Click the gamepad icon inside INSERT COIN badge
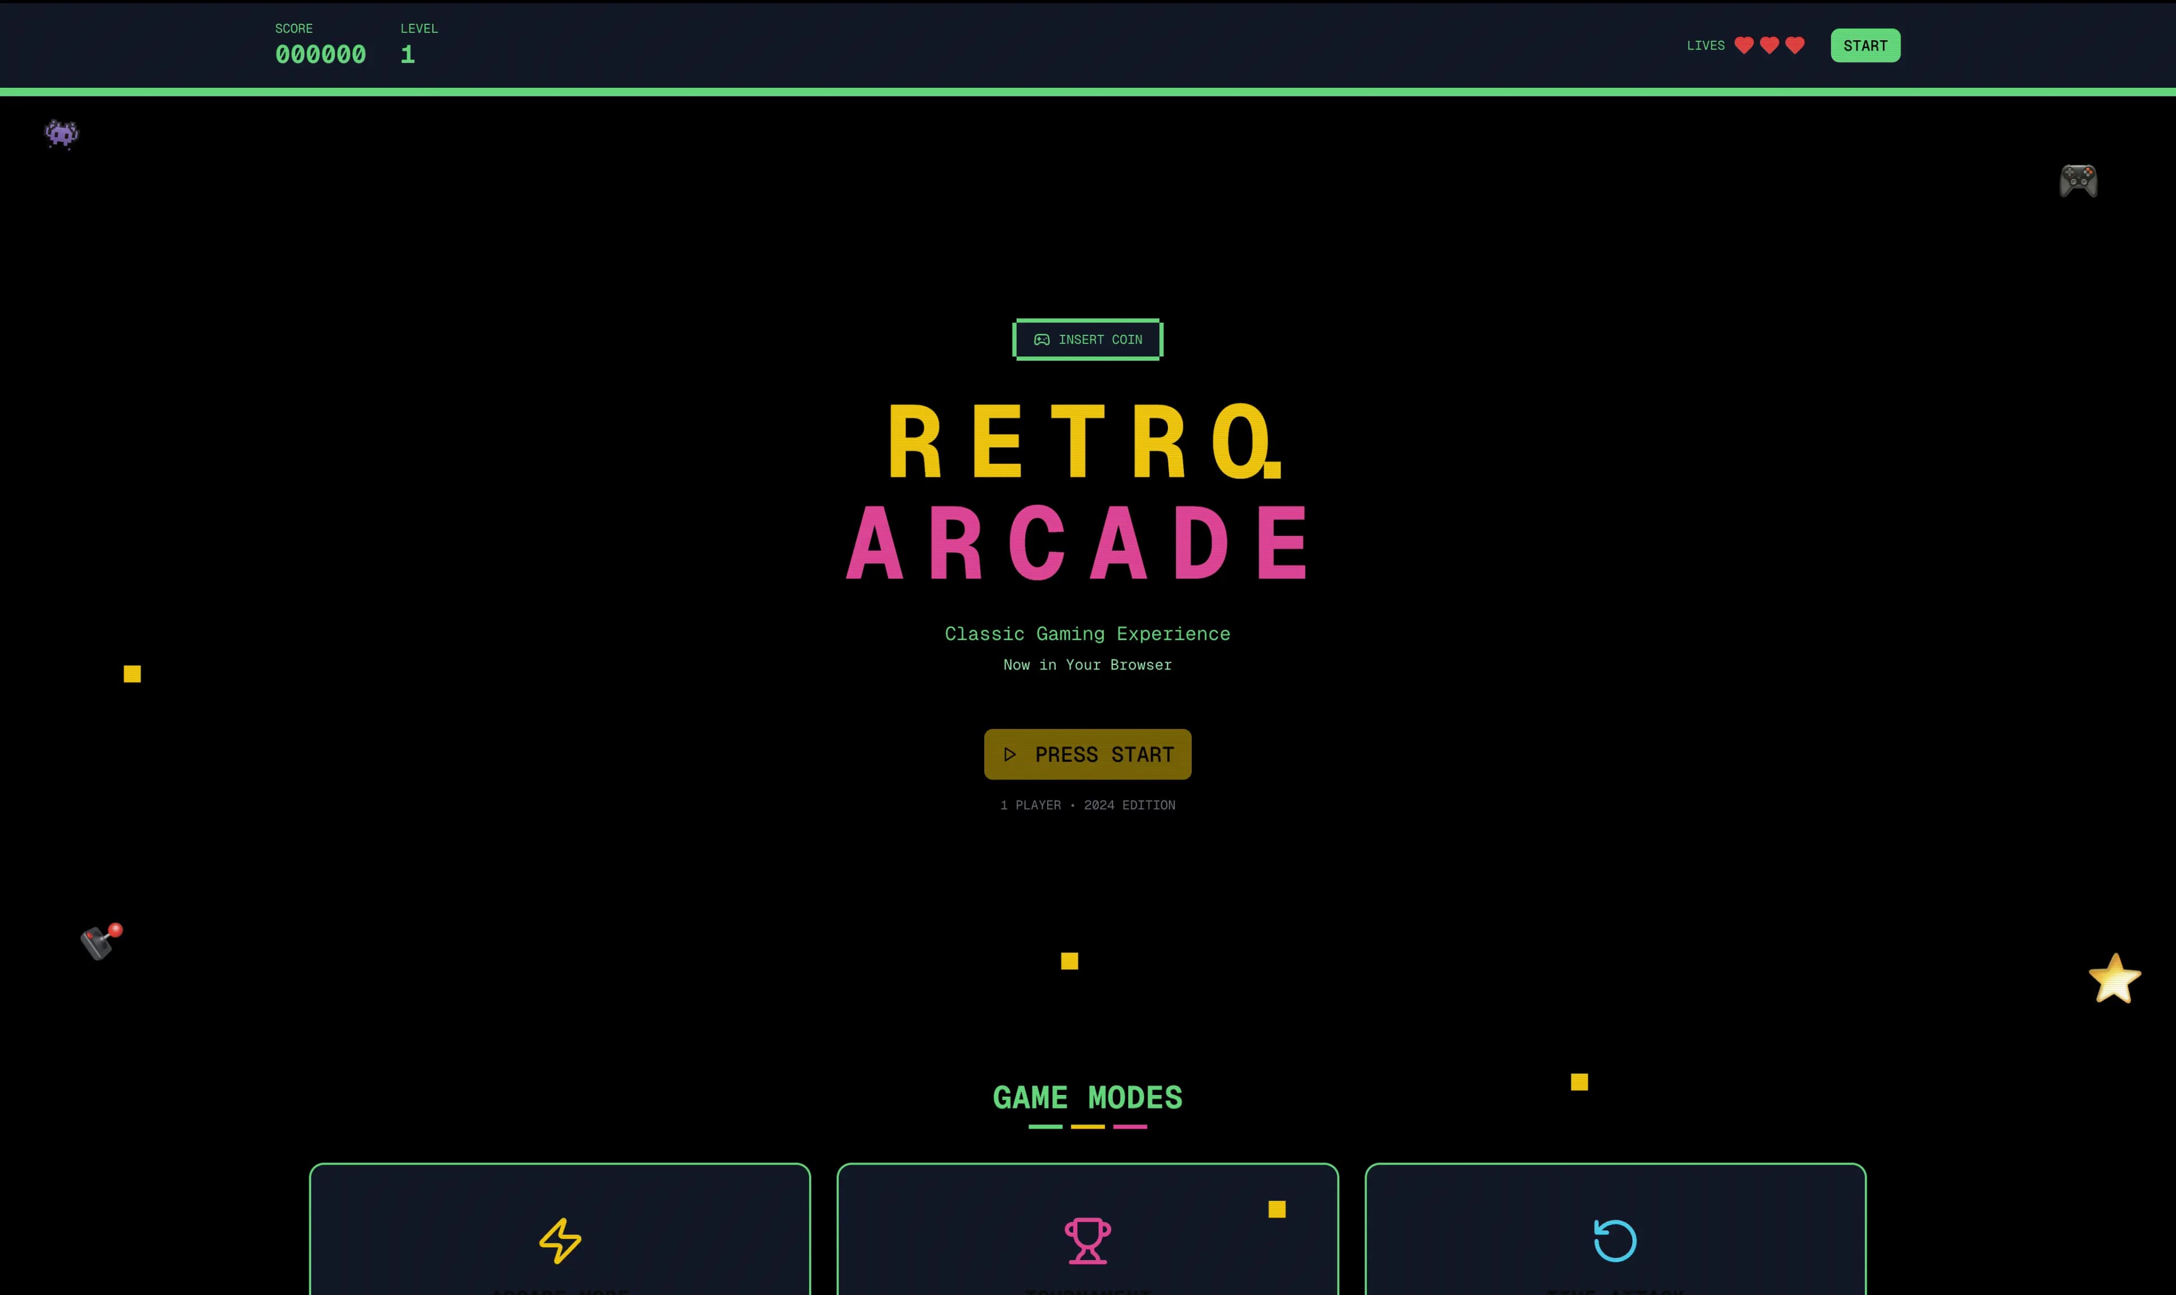2176x1295 pixels. click(x=1042, y=339)
